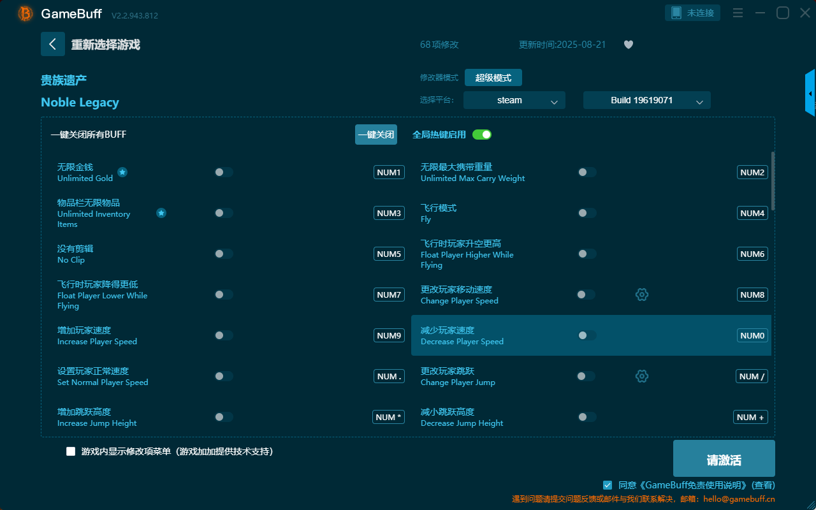Click the cheat list vertical scrollbar

click(773, 181)
